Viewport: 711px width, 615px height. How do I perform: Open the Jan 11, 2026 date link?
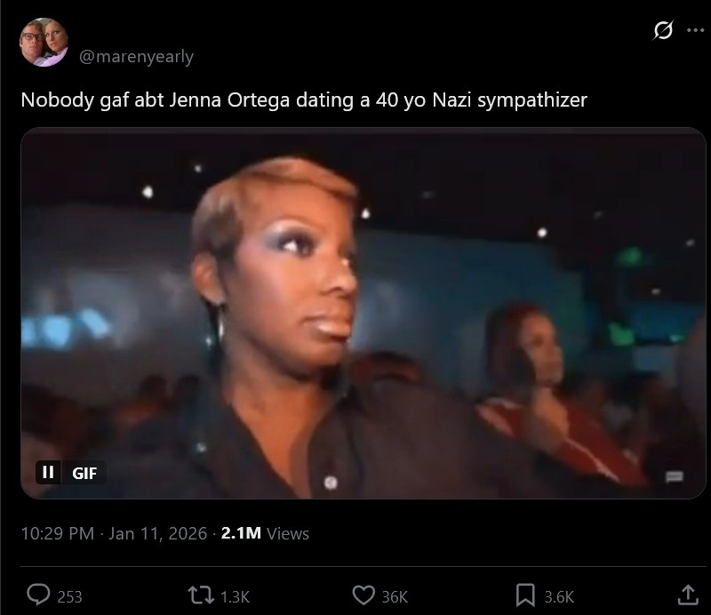(x=157, y=533)
